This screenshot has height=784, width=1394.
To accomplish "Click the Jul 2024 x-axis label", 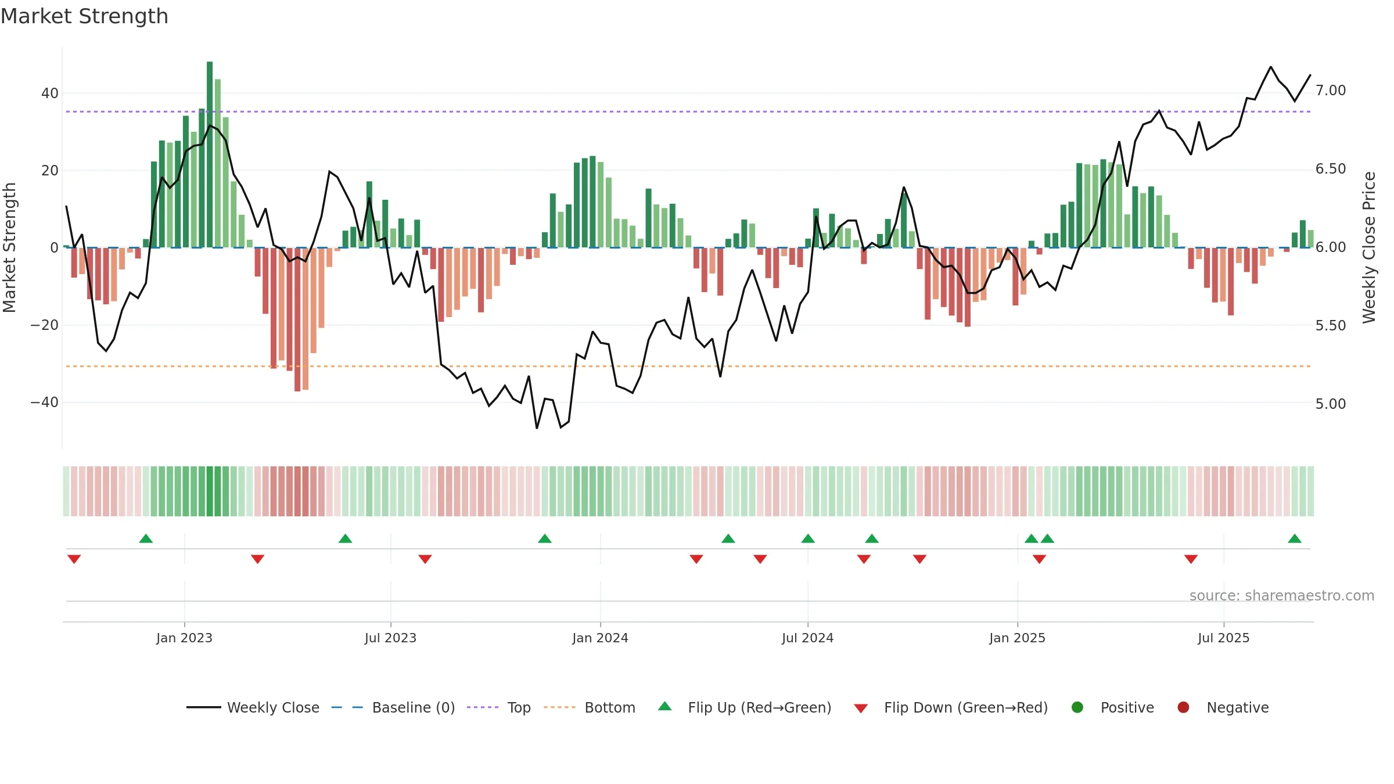I will [807, 638].
